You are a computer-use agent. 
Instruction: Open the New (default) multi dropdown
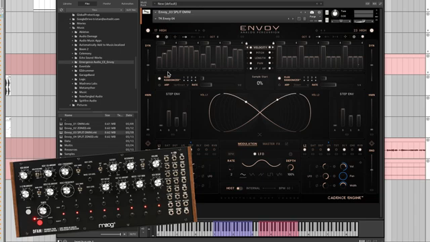click(155, 4)
